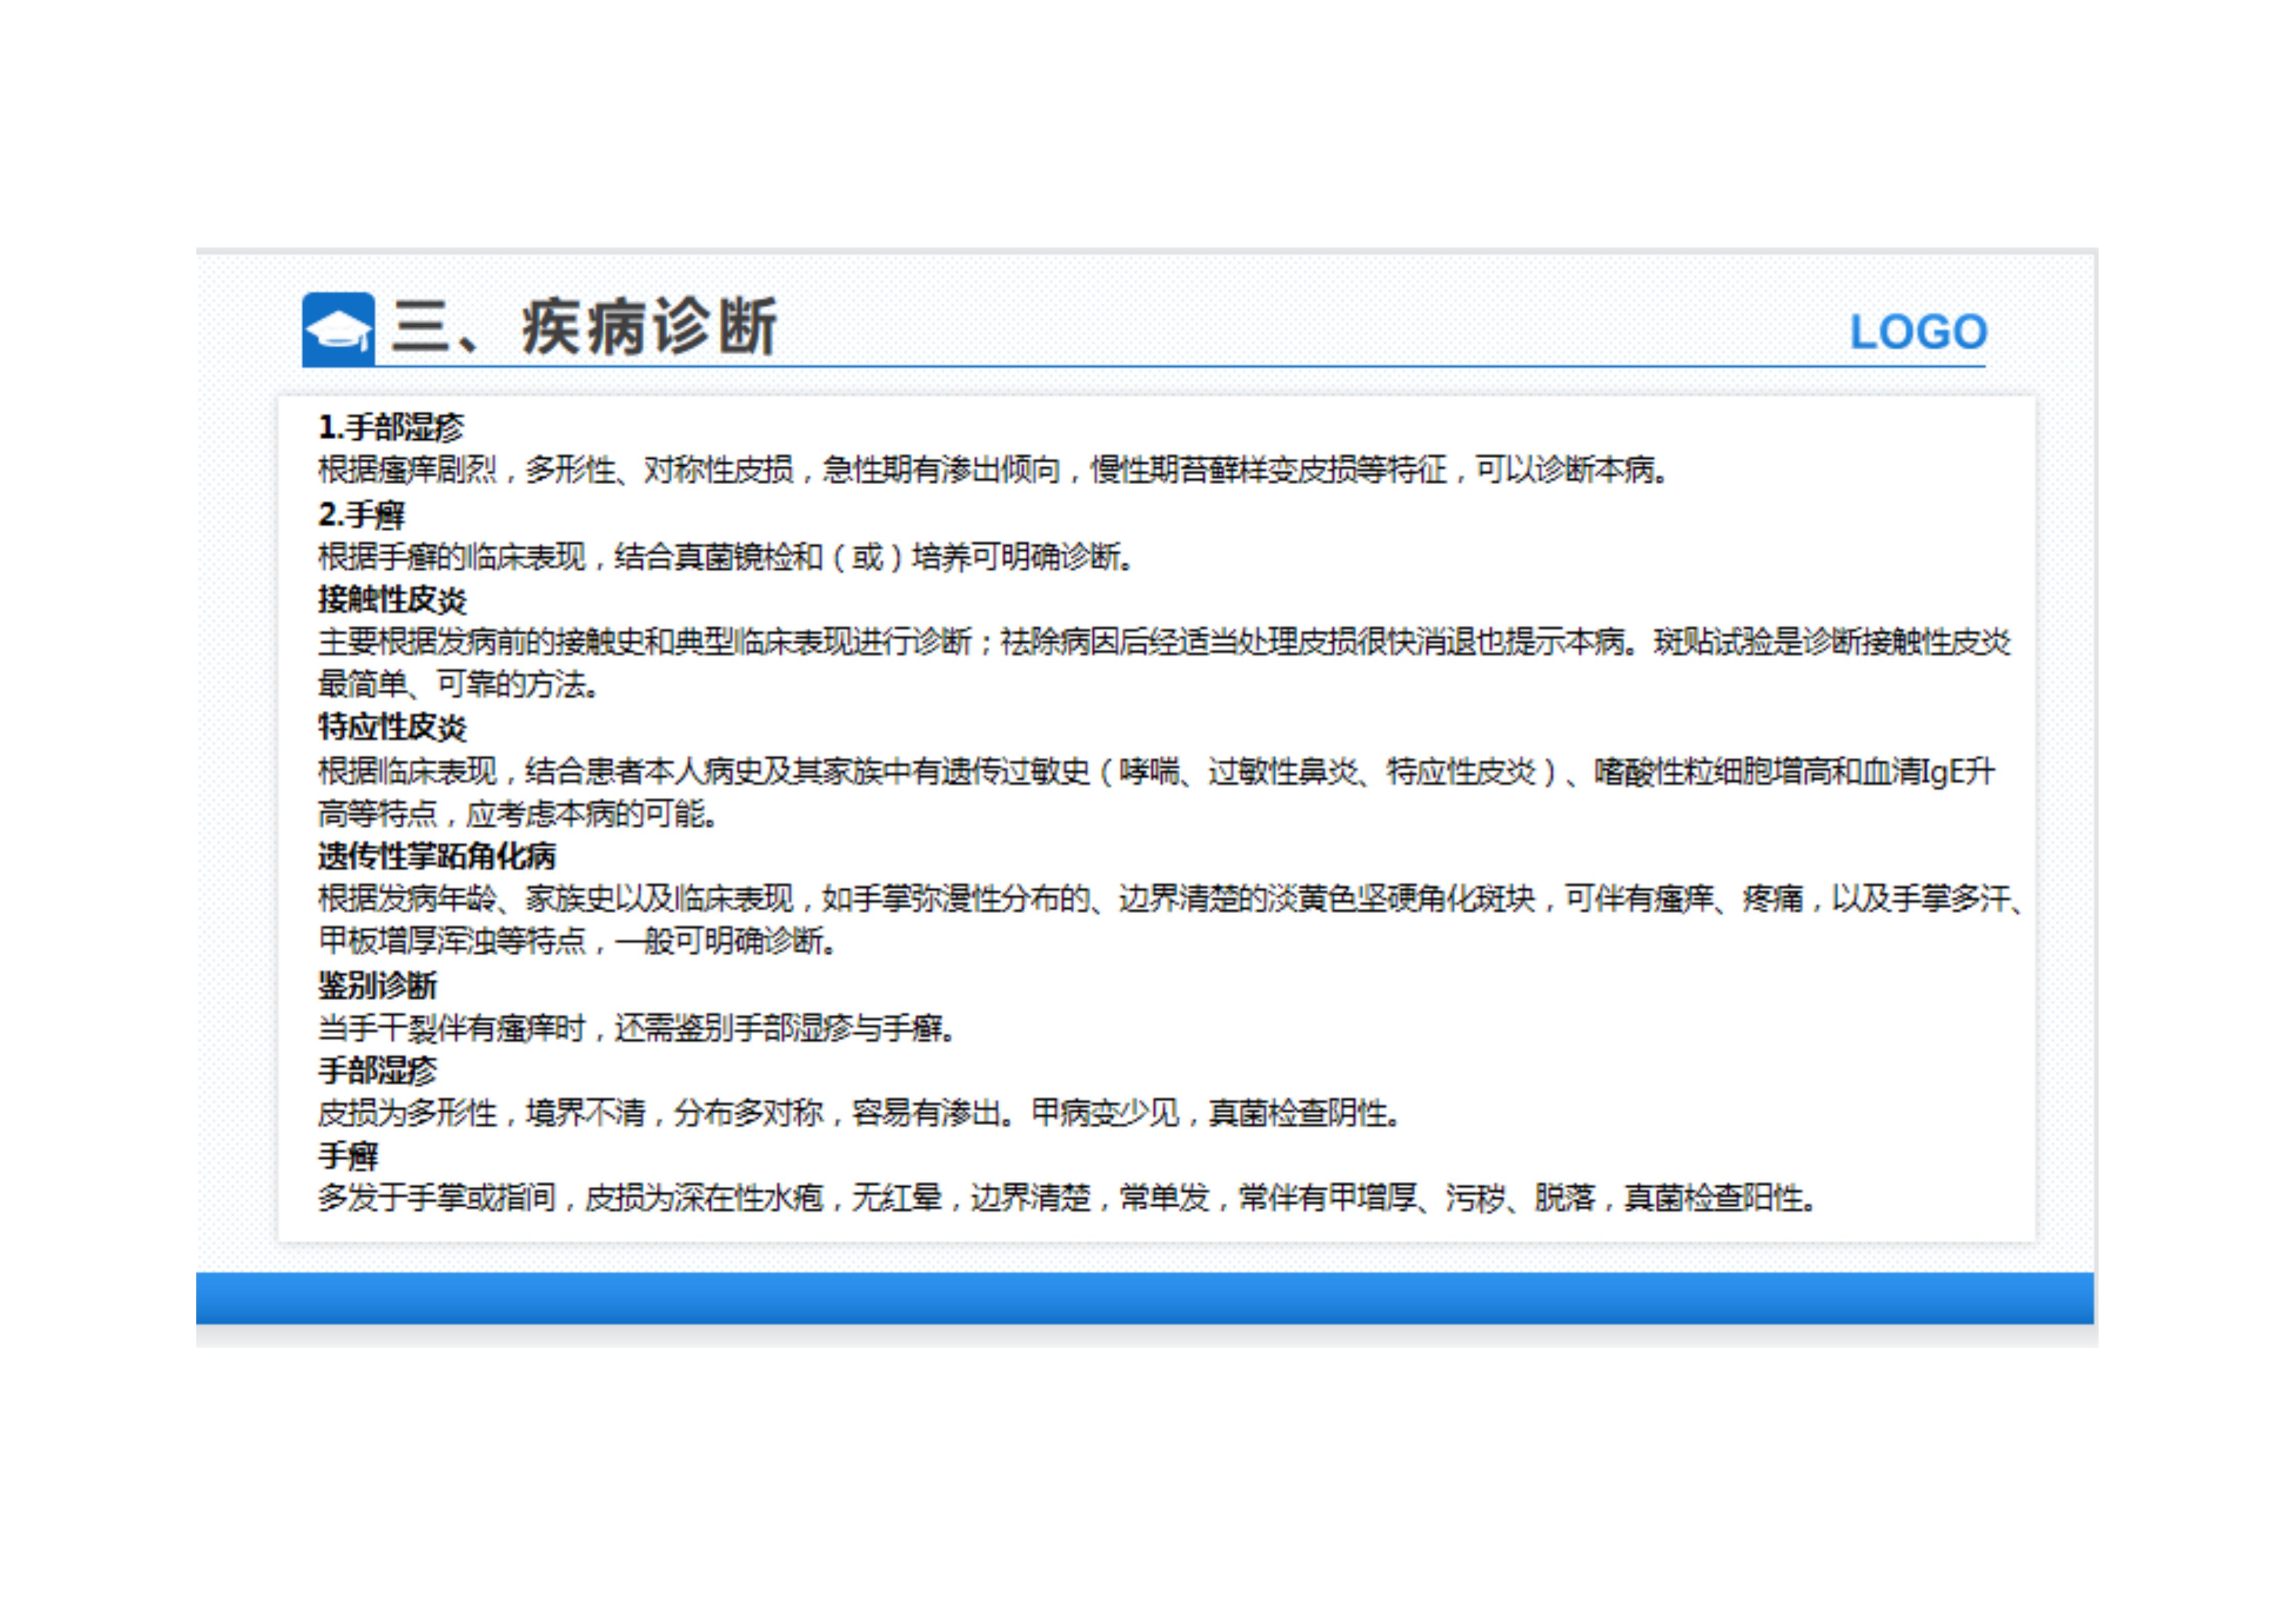The image size is (2296, 1623).
Task: Click the line starting 主要根据发病前的接触史
Action: (1165, 641)
